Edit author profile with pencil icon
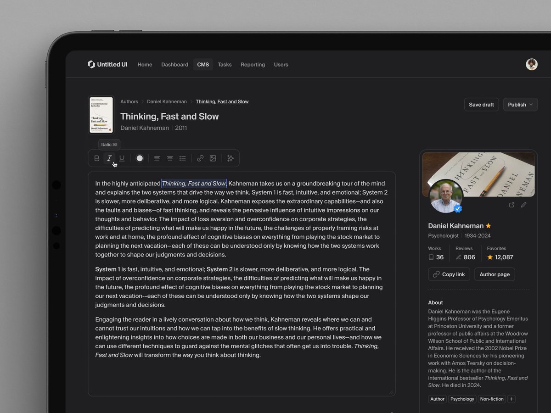Image resolution: width=551 pixels, height=413 pixels. point(523,205)
